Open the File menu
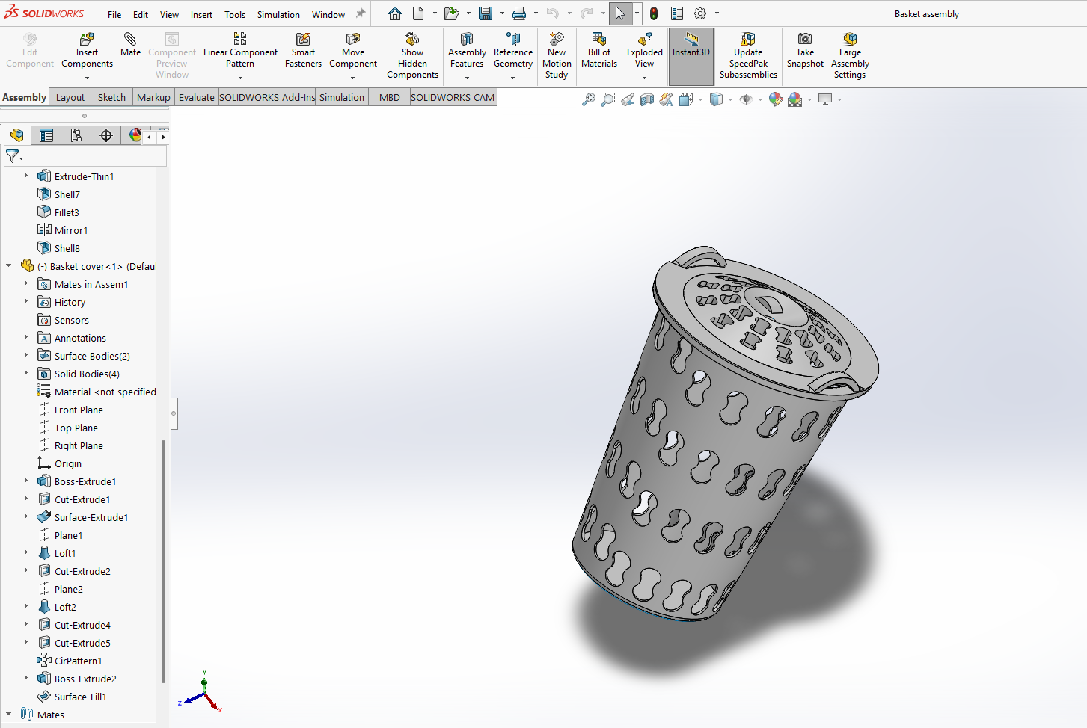Viewport: 1087px width, 728px height. point(114,14)
